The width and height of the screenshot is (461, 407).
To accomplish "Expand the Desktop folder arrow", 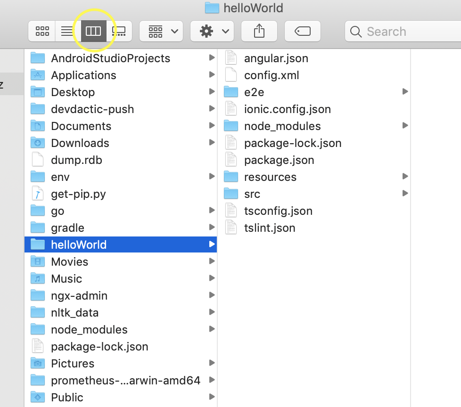I will (212, 92).
